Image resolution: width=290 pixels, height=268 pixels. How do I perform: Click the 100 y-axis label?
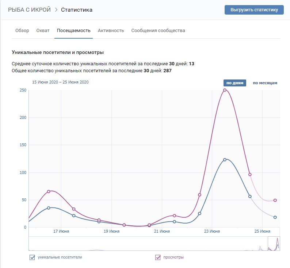point(23,172)
